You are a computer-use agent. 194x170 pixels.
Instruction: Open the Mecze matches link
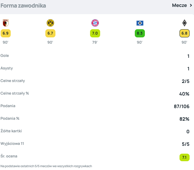(x=179, y=5)
